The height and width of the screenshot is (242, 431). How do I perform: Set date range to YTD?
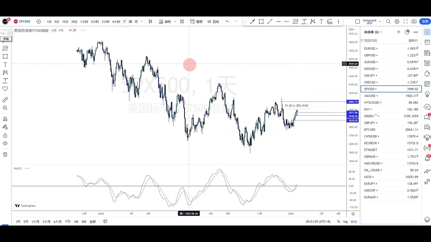[x=68, y=221]
